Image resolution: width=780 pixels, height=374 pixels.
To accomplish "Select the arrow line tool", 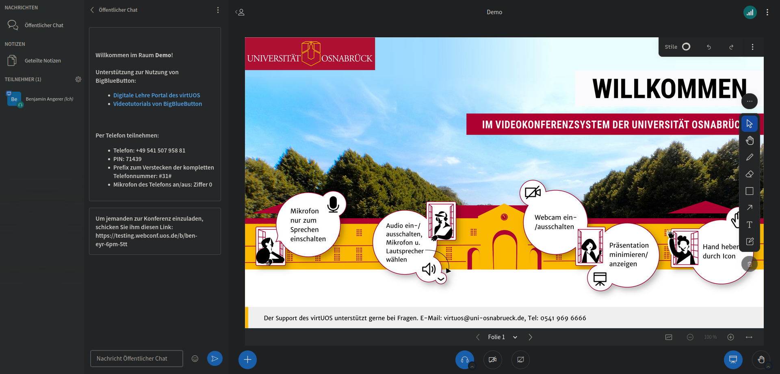I will pos(750,208).
